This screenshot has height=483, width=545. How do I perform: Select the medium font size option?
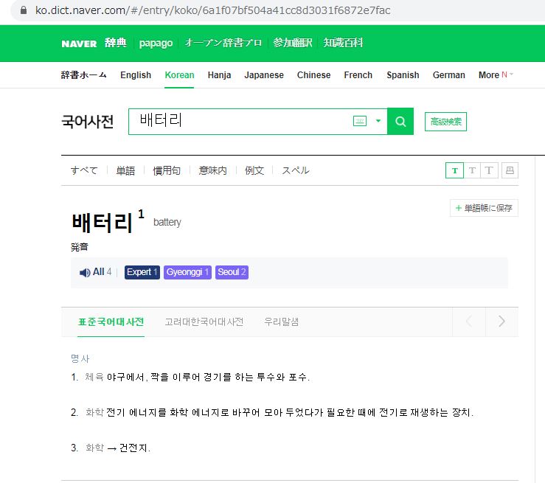[x=472, y=170]
